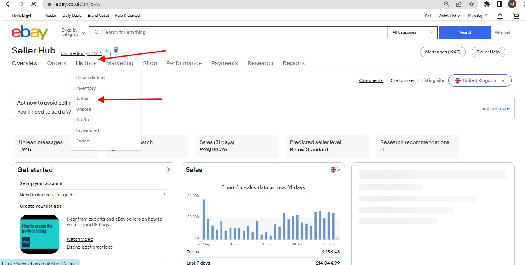Viewport: 525px width, 265px height.
Task: Open the Brand Outlet link
Action: [98, 16]
